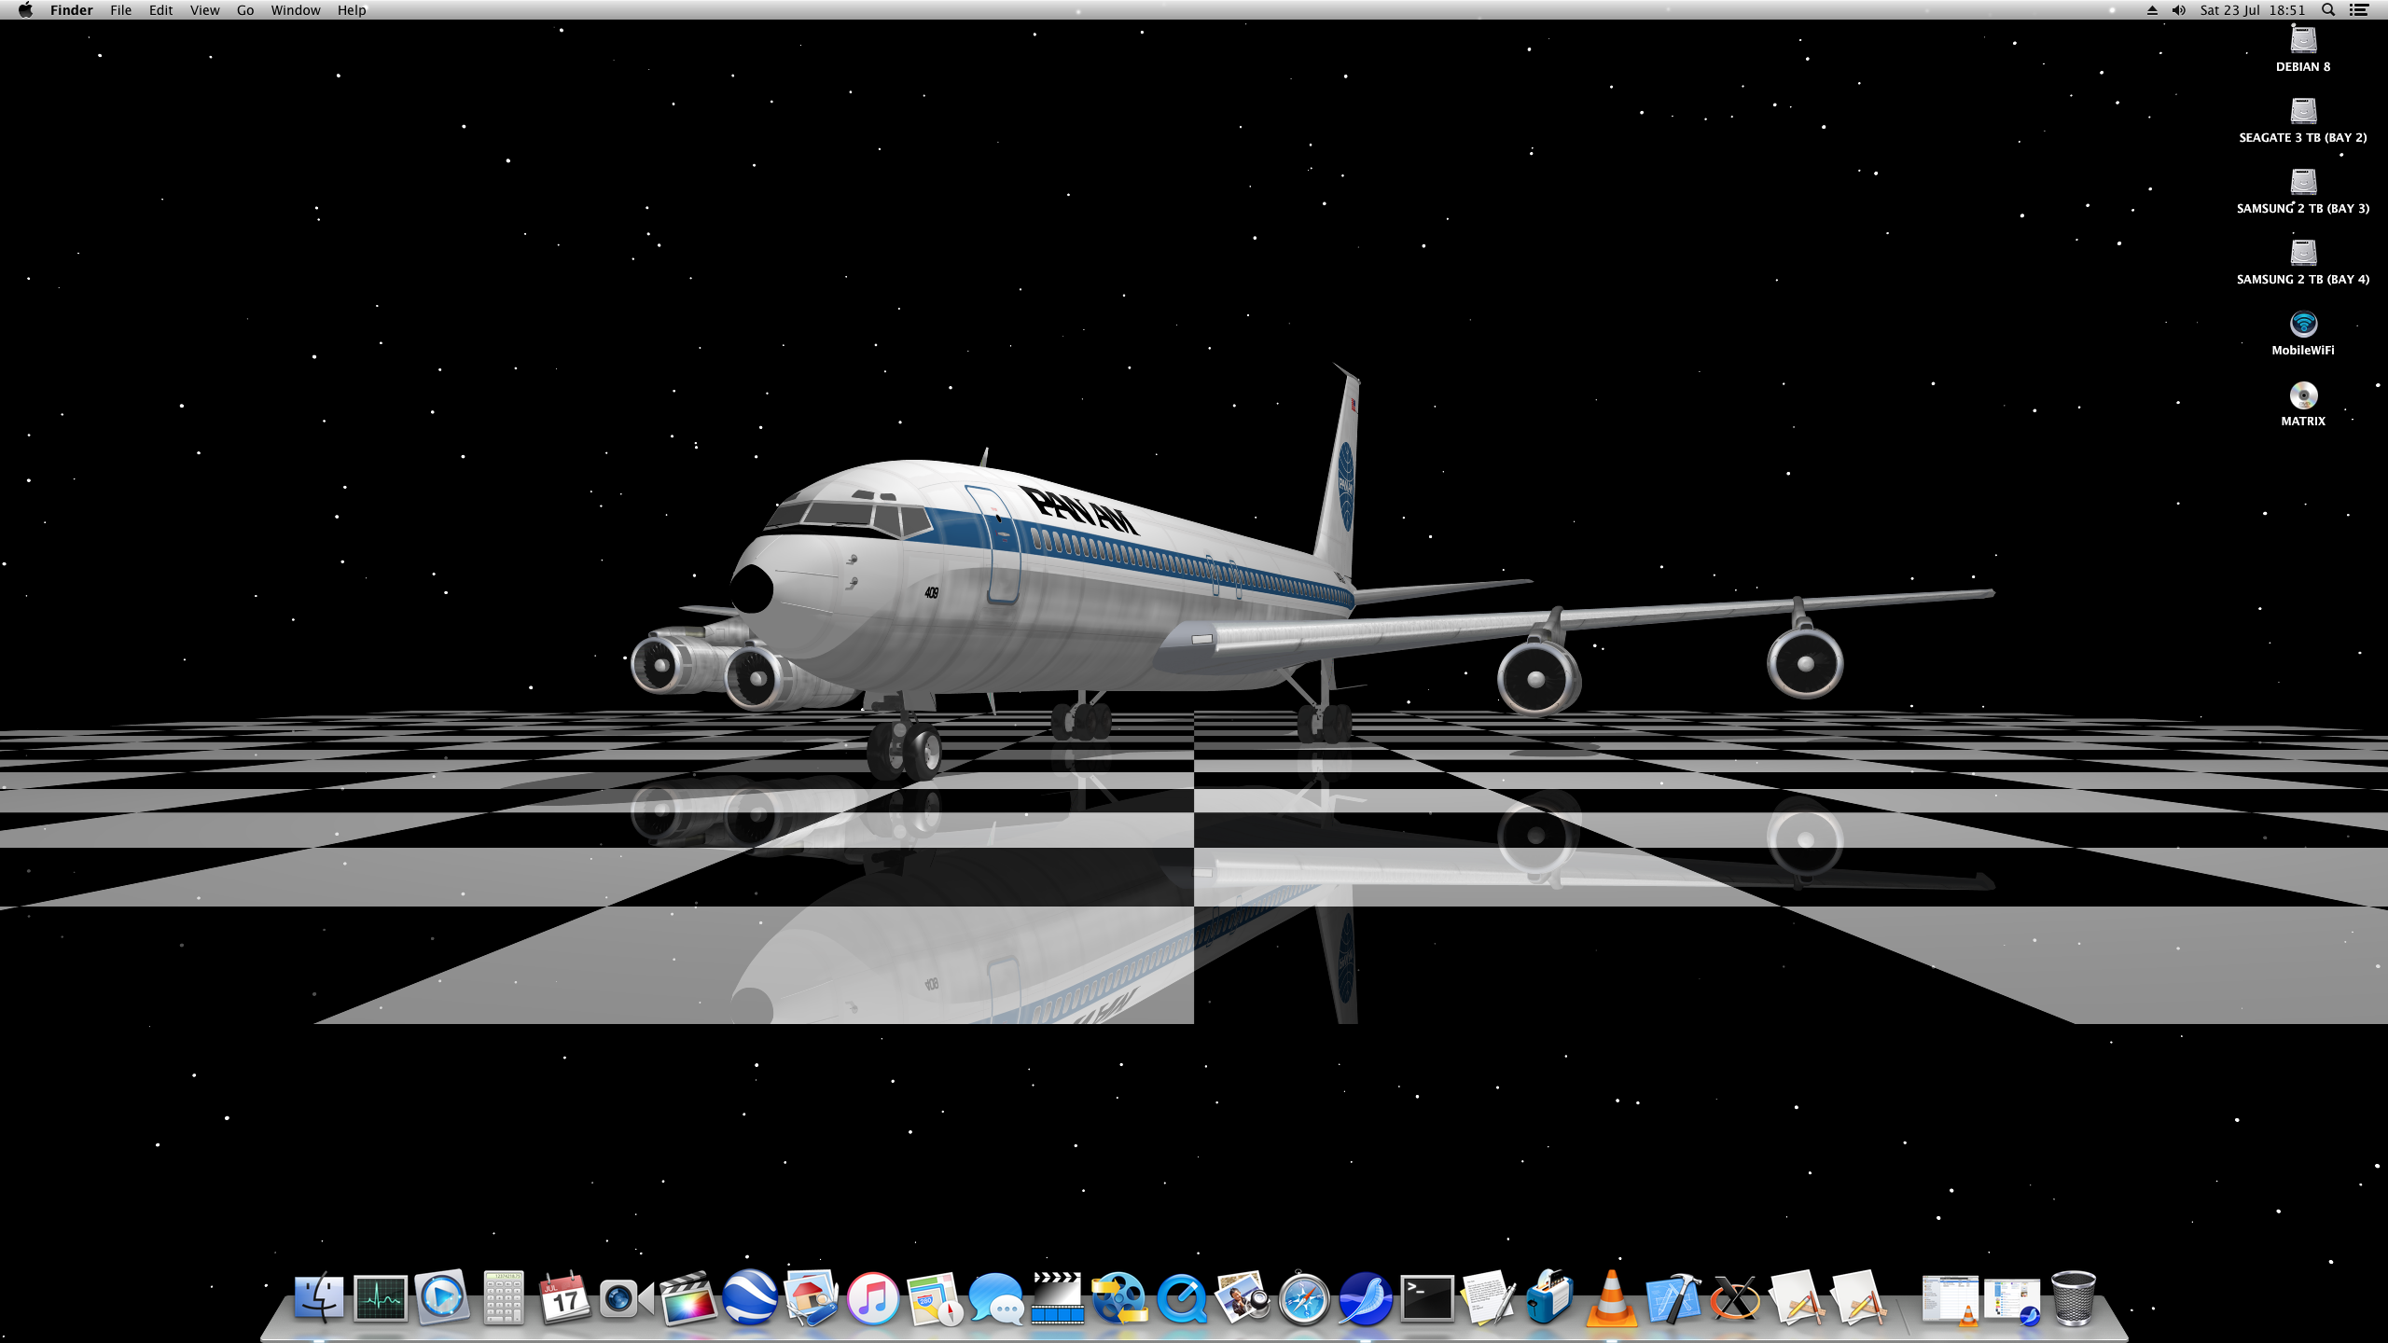Open the Edit menu
This screenshot has height=1343, width=2388.
coord(160,10)
